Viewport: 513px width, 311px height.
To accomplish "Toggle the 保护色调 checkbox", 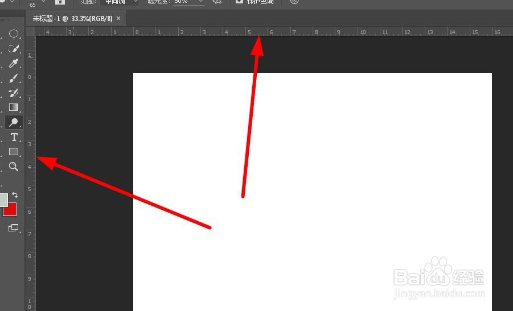I will point(240,1).
